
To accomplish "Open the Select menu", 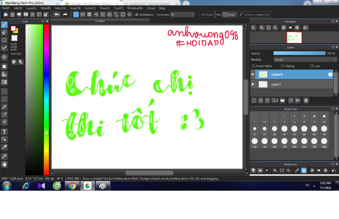I will [60, 8].
